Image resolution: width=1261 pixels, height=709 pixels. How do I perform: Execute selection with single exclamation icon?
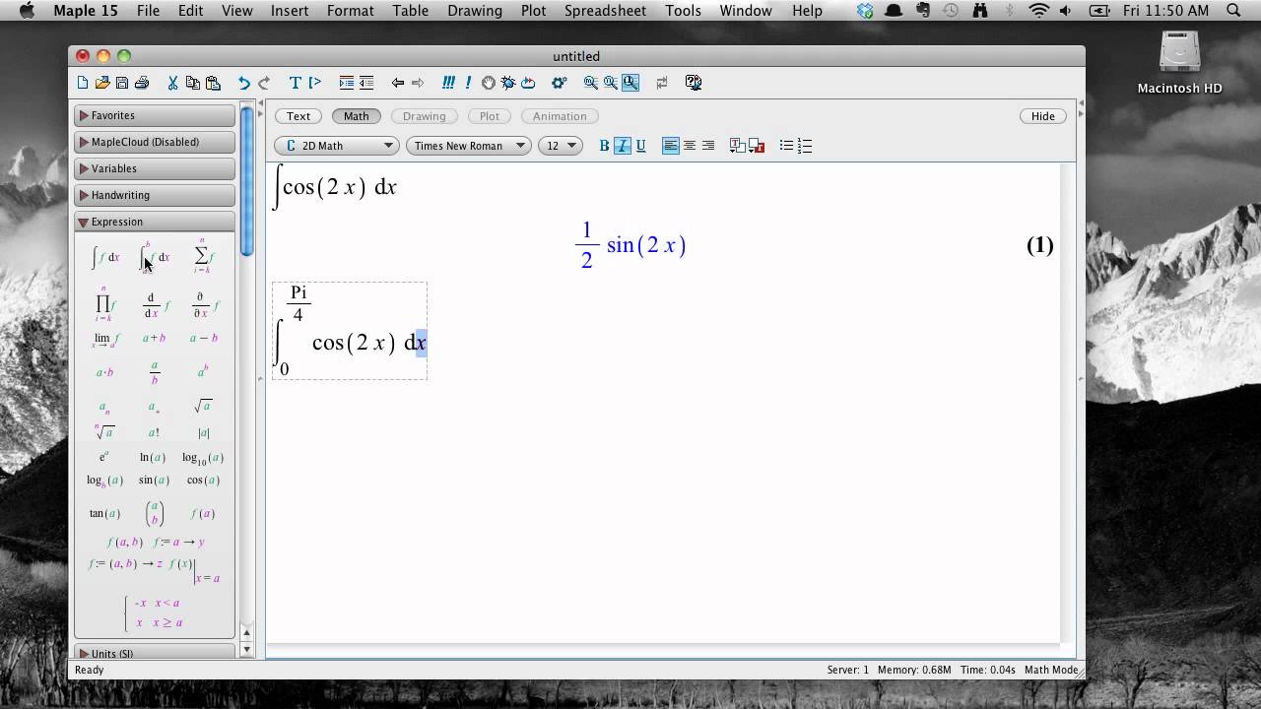tap(468, 83)
